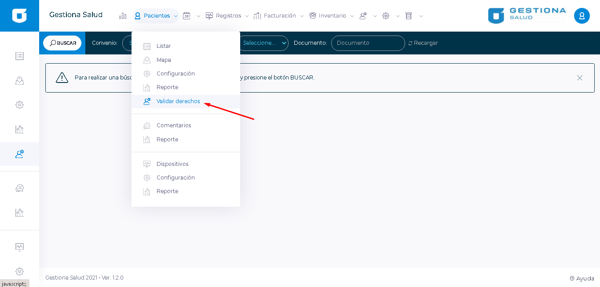Screen dimensions: 600x287
Task: Open the calendar icon menu
Action: [187, 16]
